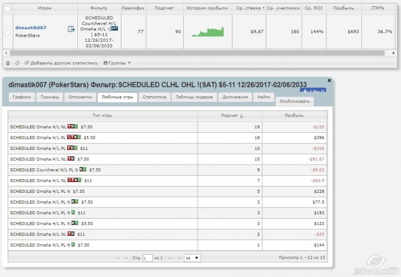Click the SAT badge in filter cell
Screen dimensions: 401x277
click(115, 29)
